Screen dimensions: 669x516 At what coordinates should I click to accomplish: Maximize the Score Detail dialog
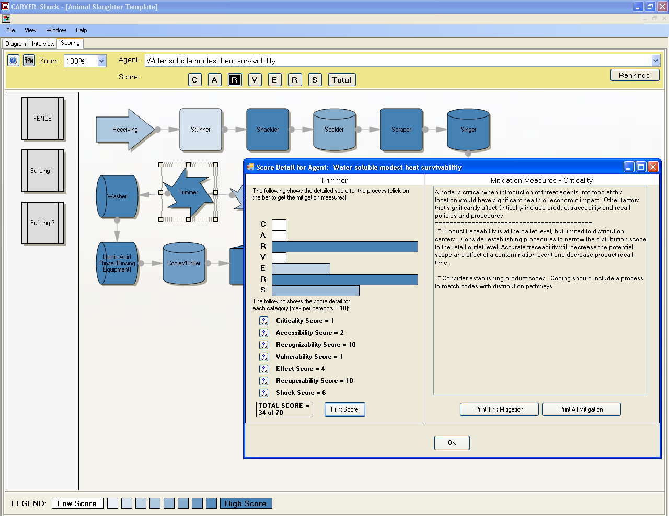[x=641, y=167]
